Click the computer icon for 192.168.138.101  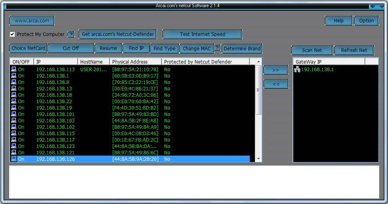(14, 114)
